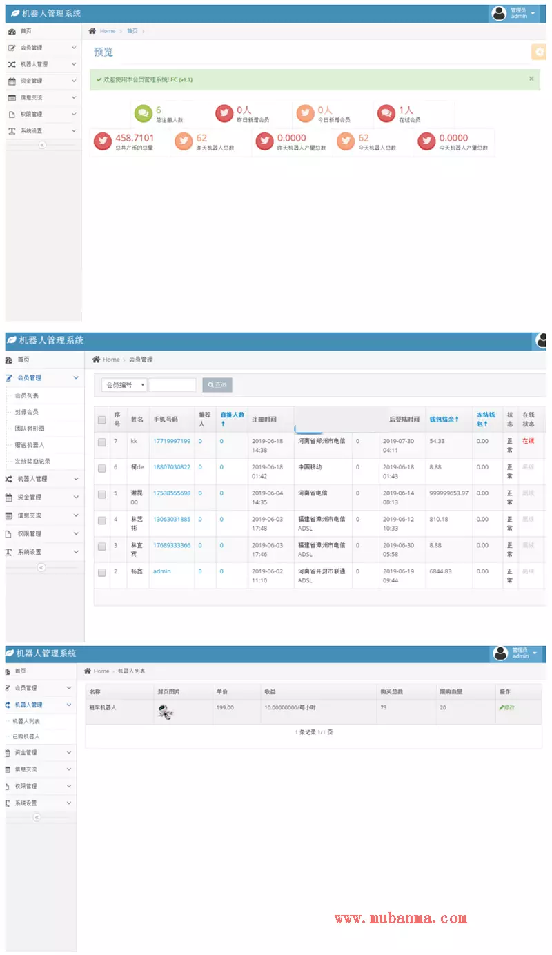Click the 修改 edit link for 租车机器人

[507, 707]
